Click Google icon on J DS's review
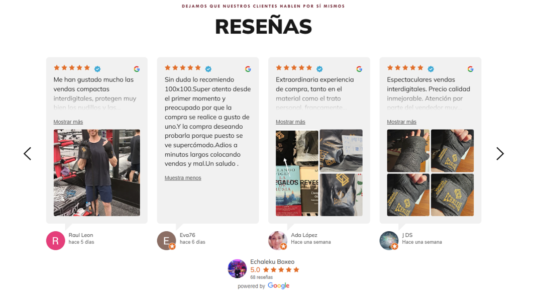 pos(470,69)
